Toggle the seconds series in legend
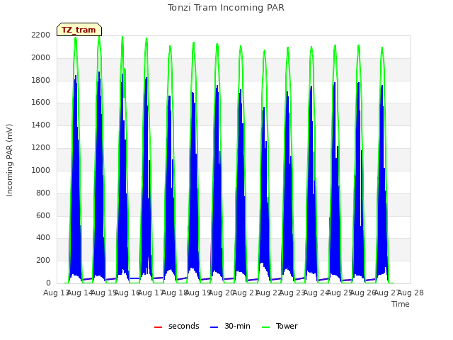 coord(177,326)
